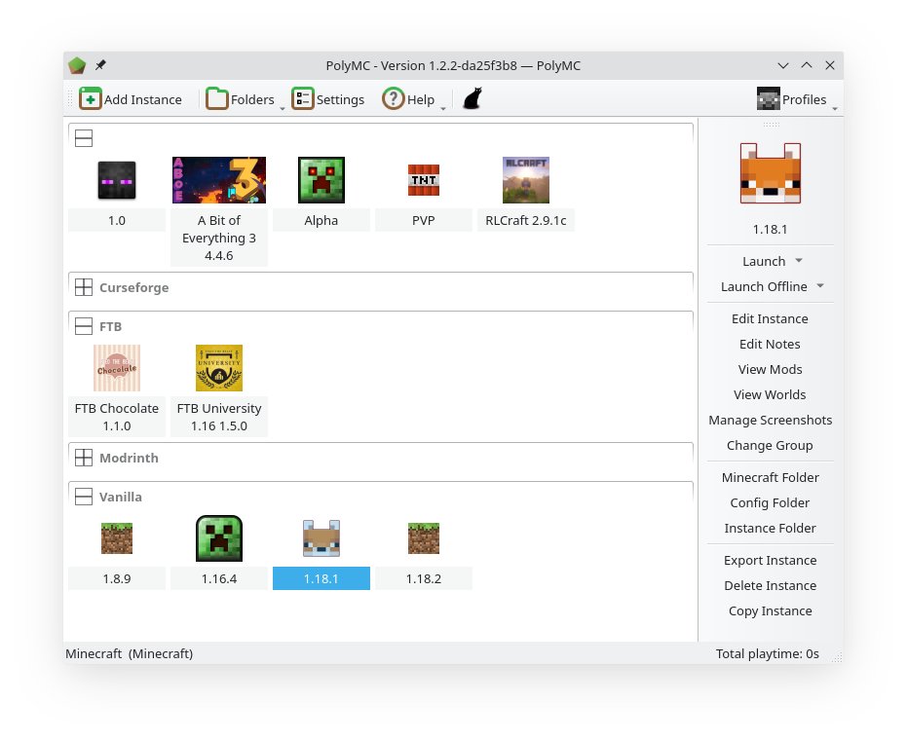Click the toolbar grip handle left of Add Instance

click(70, 99)
